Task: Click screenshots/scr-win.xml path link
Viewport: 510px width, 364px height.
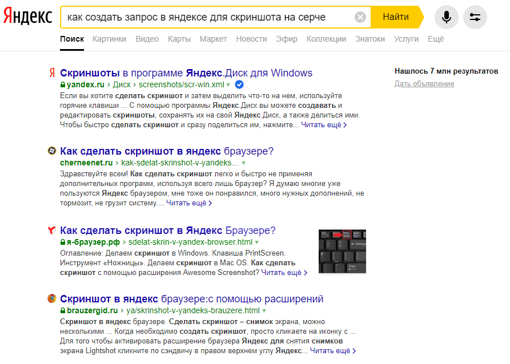Action: [182, 84]
